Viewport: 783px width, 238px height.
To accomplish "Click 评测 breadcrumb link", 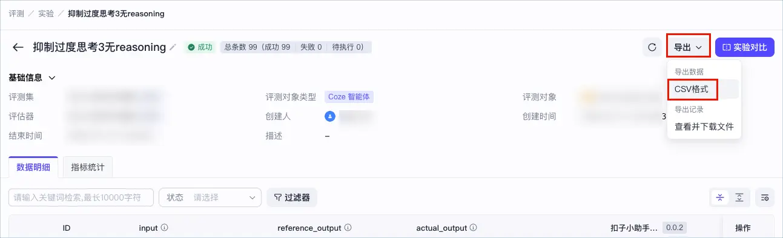I will pyautogui.click(x=16, y=13).
